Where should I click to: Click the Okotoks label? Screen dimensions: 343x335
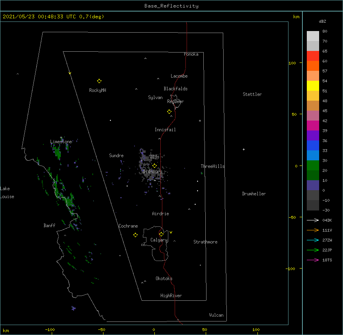[164, 279]
